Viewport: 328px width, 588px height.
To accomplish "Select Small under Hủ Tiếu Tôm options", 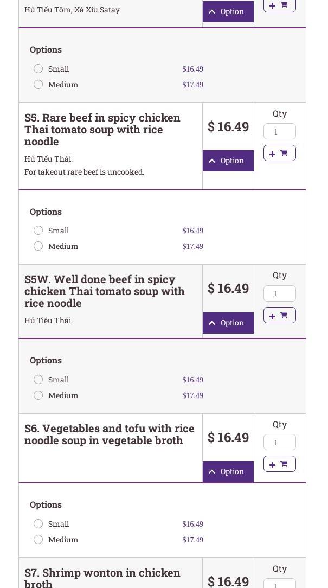I will (x=38, y=69).
